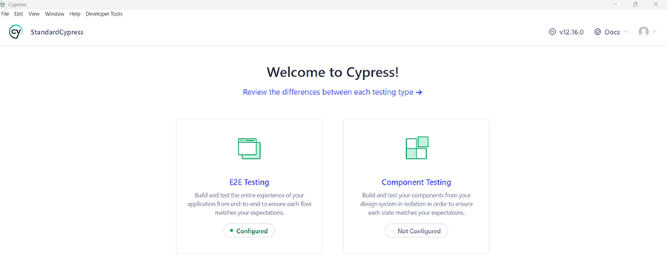This screenshot has height=267, width=667.
Task: Expand the Docs dropdown chevron
Action: pyautogui.click(x=625, y=32)
